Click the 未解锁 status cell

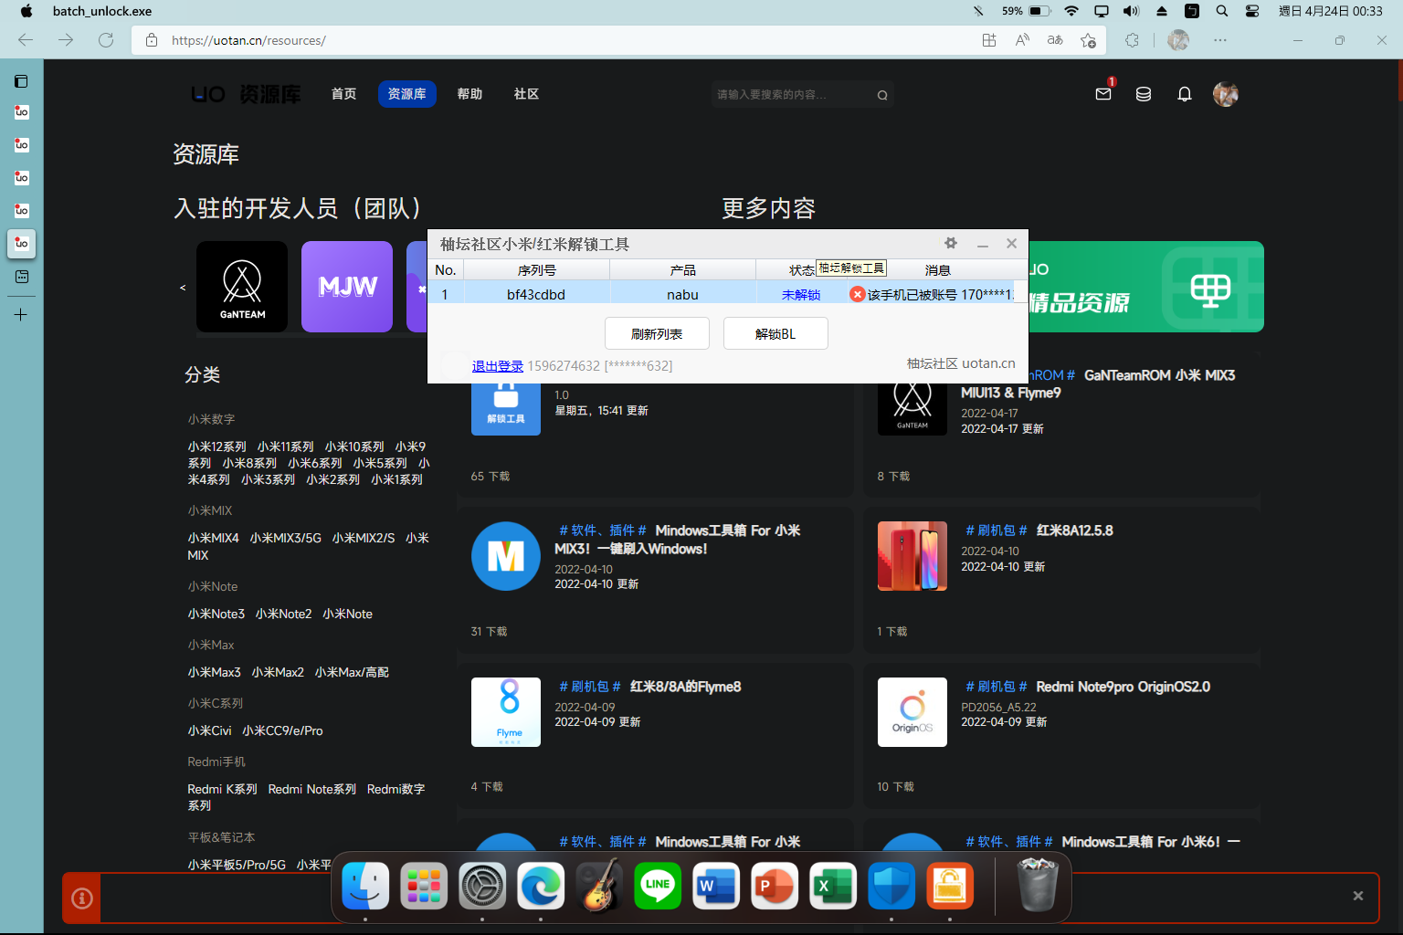pos(801,294)
